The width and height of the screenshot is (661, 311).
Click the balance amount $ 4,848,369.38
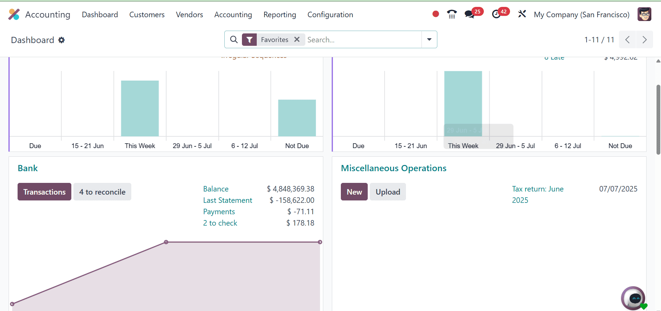click(x=291, y=189)
